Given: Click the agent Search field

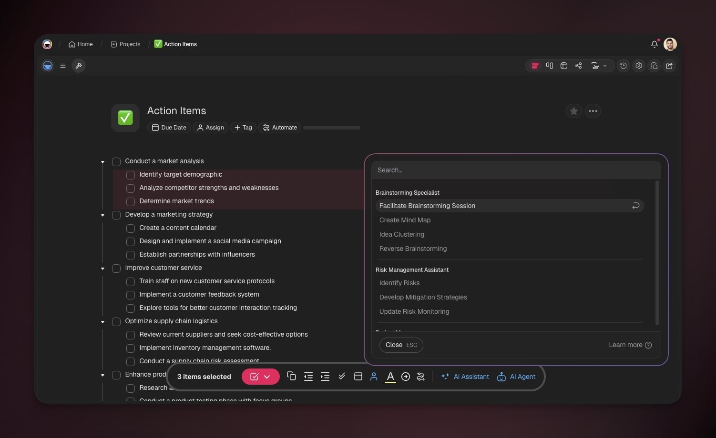Looking at the screenshot, I should tap(515, 170).
